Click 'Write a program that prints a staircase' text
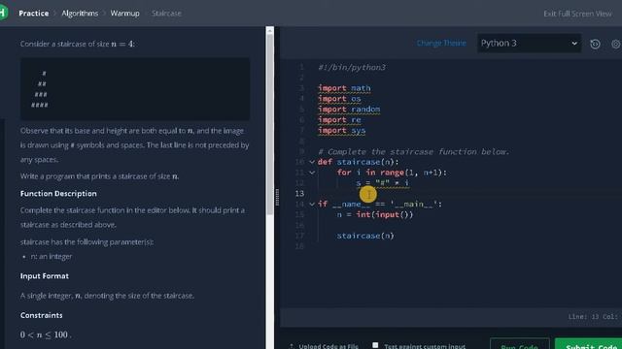The height and width of the screenshot is (349, 622). (99, 176)
